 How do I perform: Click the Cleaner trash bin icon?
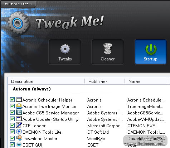coord(108,48)
